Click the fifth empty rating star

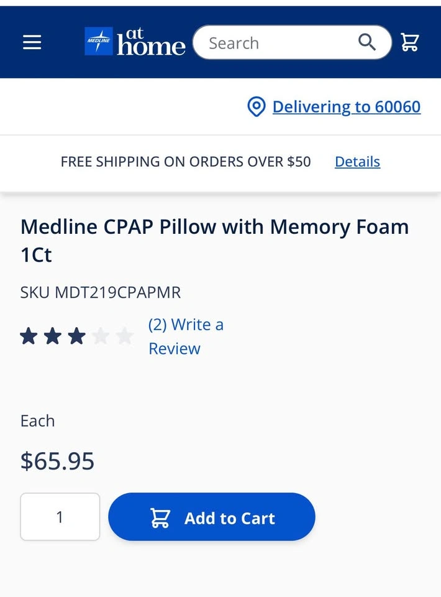(x=125, y=336)
